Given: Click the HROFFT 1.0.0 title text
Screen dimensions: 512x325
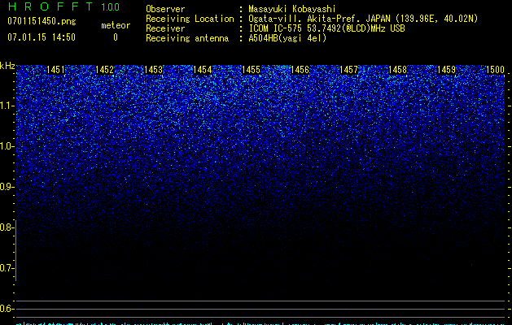Looking at the screenshot, I should tap(63, 6).
